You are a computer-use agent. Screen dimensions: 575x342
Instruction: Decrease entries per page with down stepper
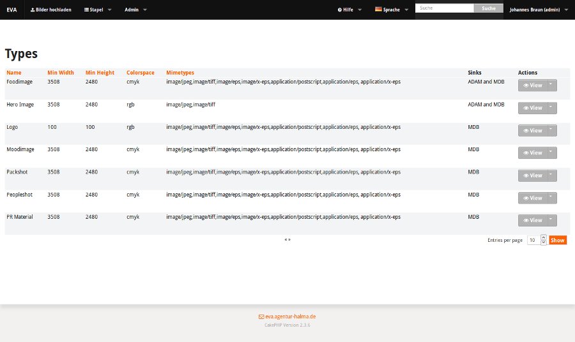point(544,242)
